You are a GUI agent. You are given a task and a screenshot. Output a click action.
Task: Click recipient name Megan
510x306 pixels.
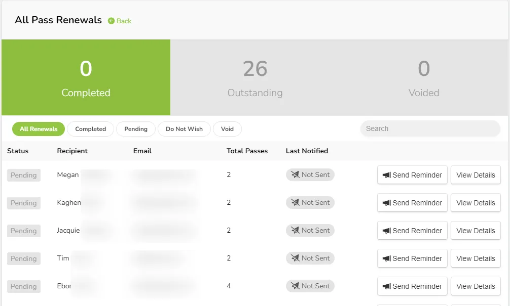pyautogui.click(x=67, y=174)
